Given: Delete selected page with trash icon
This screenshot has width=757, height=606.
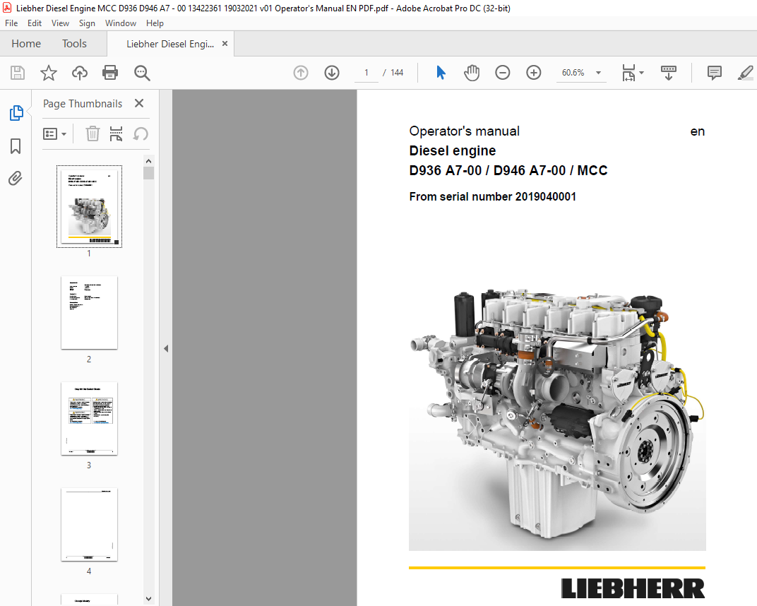Looking at the screenshot, I should [93, 133].
